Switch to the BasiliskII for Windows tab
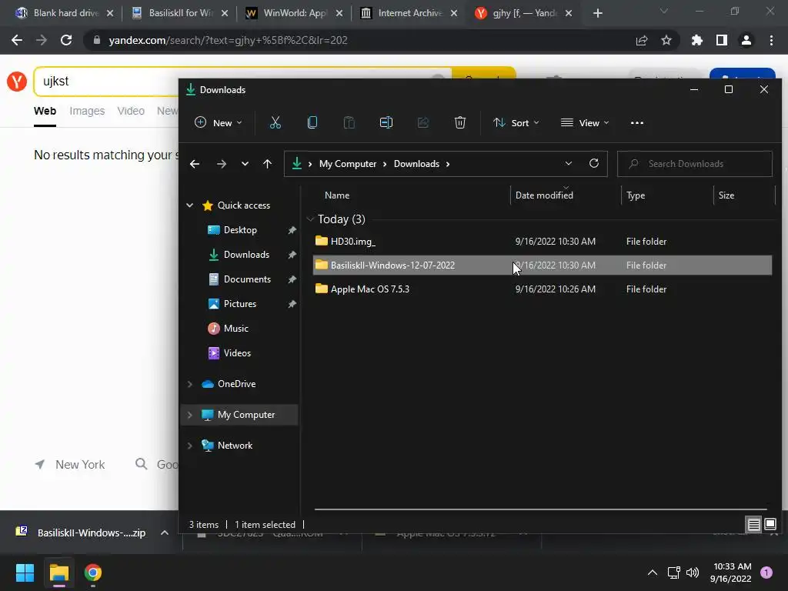 [179, 13]
